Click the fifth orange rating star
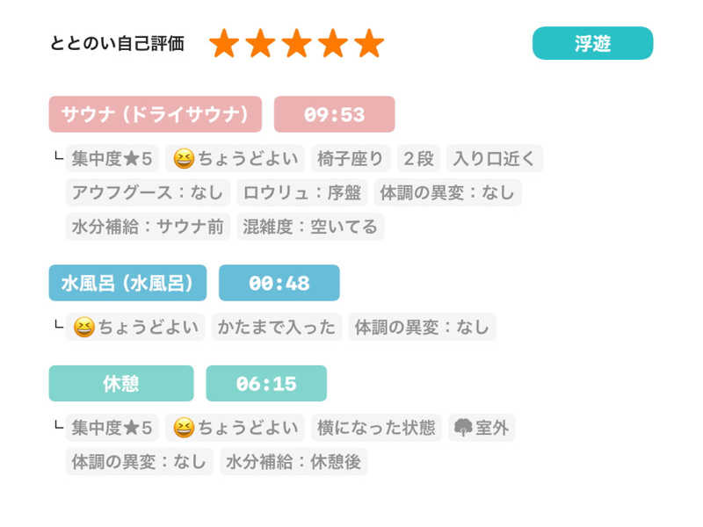 point(369,43)
